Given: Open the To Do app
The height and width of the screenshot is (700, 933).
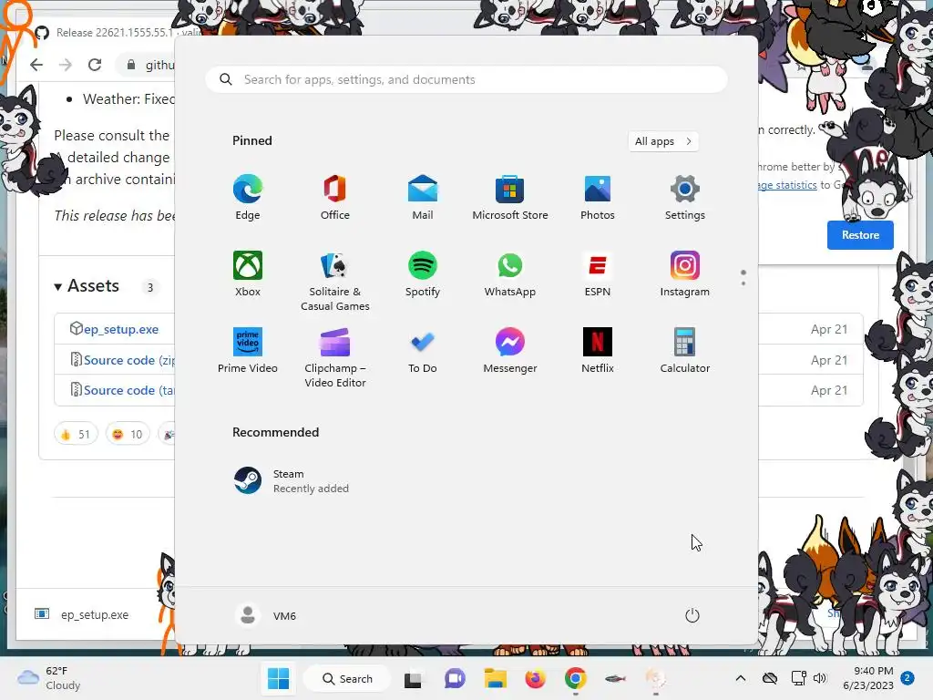Looking at the screenshot, I should (423, 351).
